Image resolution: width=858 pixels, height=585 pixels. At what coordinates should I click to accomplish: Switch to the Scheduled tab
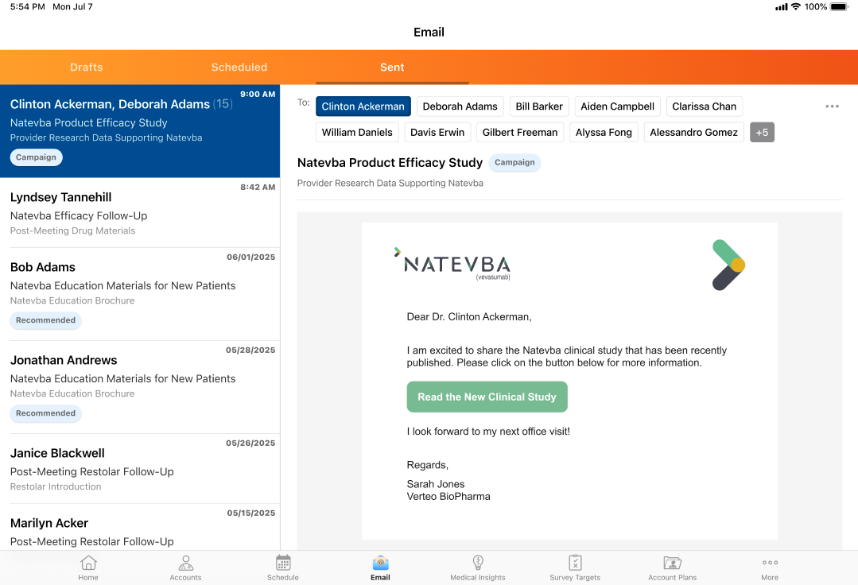point(239,68)
